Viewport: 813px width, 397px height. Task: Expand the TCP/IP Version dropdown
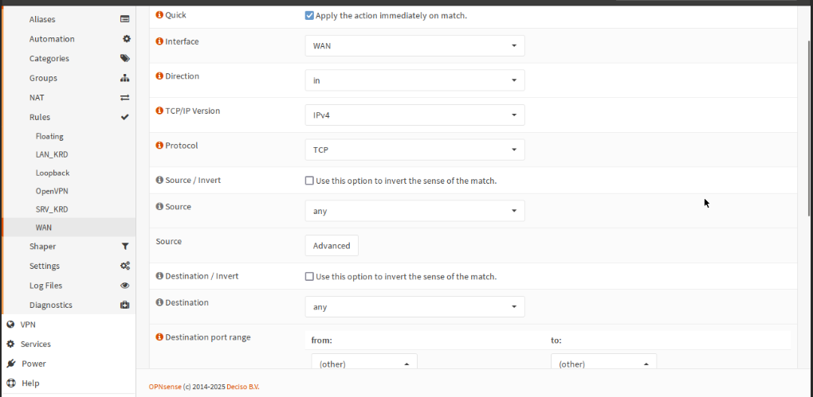(x=414, y=115)
